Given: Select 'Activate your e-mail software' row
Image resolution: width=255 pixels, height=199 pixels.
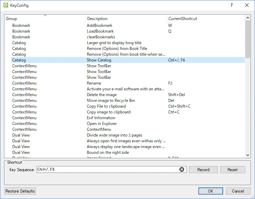Looking at the screenshot, I should [128, 89].
